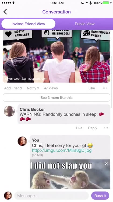Screen dimensions: 113x202
Task: Switch to Invited Friend View
Action: click(29, 24)
